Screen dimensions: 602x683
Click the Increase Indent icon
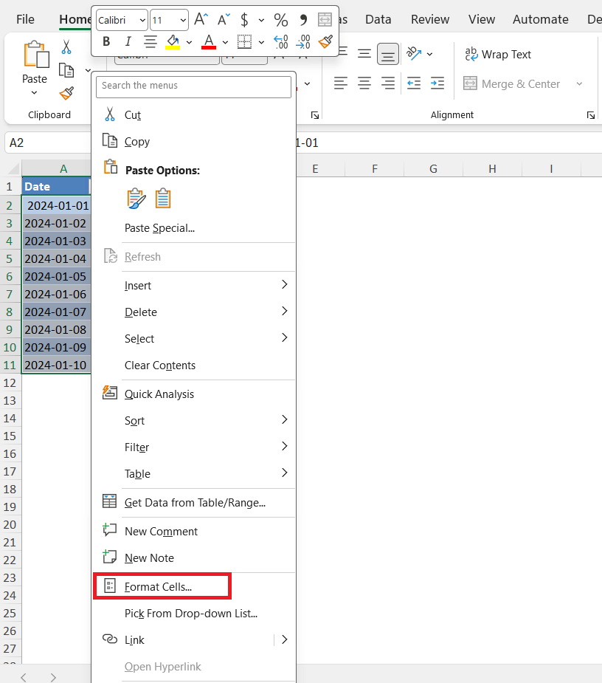[x=437, y=83]
